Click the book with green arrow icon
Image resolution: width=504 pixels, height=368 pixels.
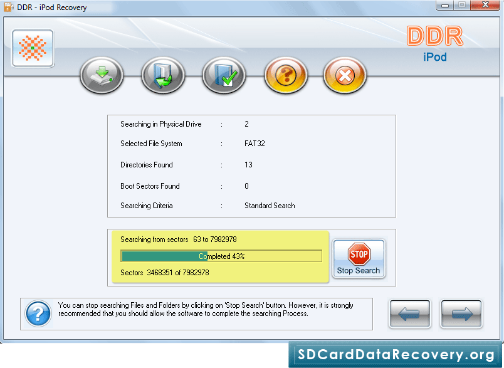click(163, 75)
